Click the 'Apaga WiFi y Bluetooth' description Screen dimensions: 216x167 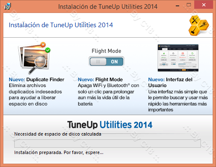(108, 95)
